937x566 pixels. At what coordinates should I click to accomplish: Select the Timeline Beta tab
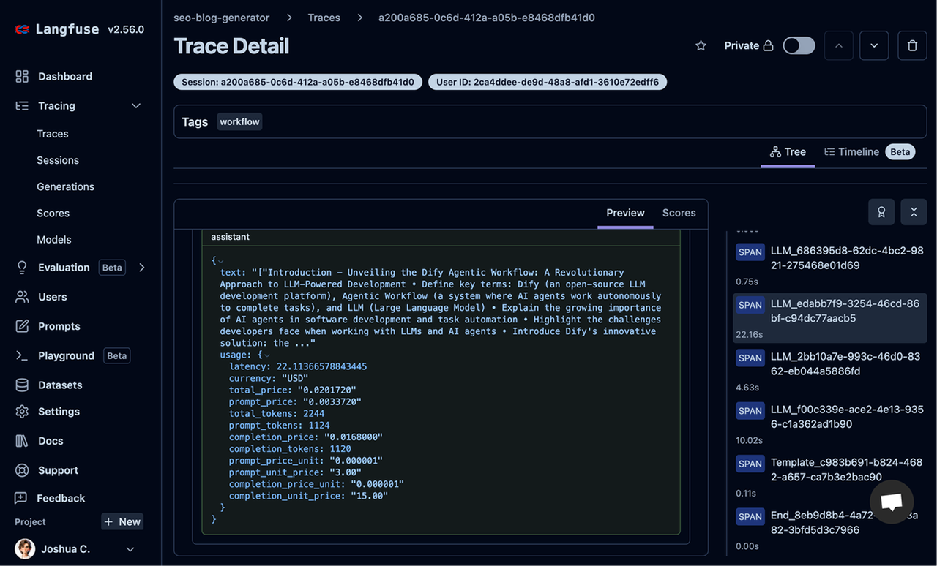[869, 152]
